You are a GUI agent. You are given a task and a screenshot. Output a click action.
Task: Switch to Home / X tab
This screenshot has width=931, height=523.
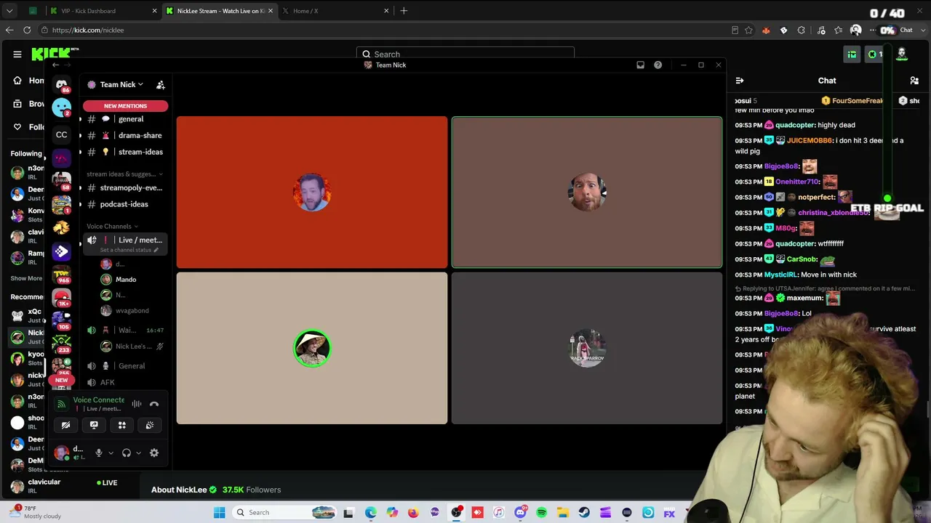click(336, 11)
